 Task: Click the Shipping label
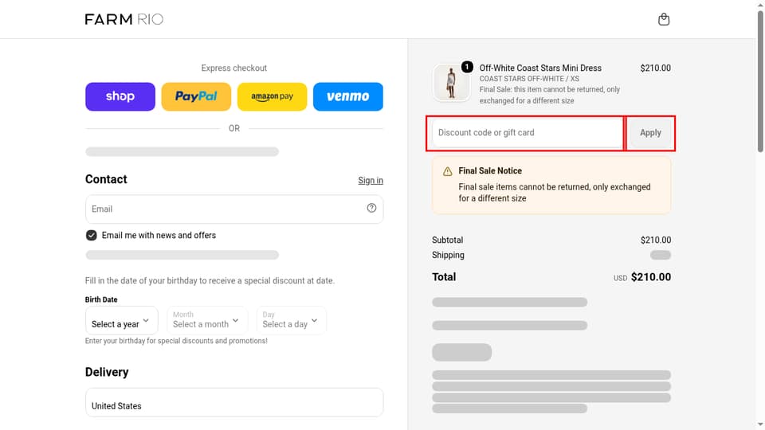pos(448,255)
